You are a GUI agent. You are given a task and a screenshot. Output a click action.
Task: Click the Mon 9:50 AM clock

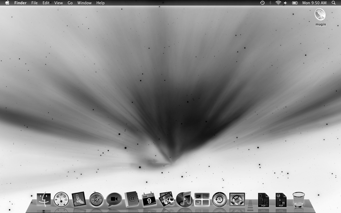(x=314, y=3)
